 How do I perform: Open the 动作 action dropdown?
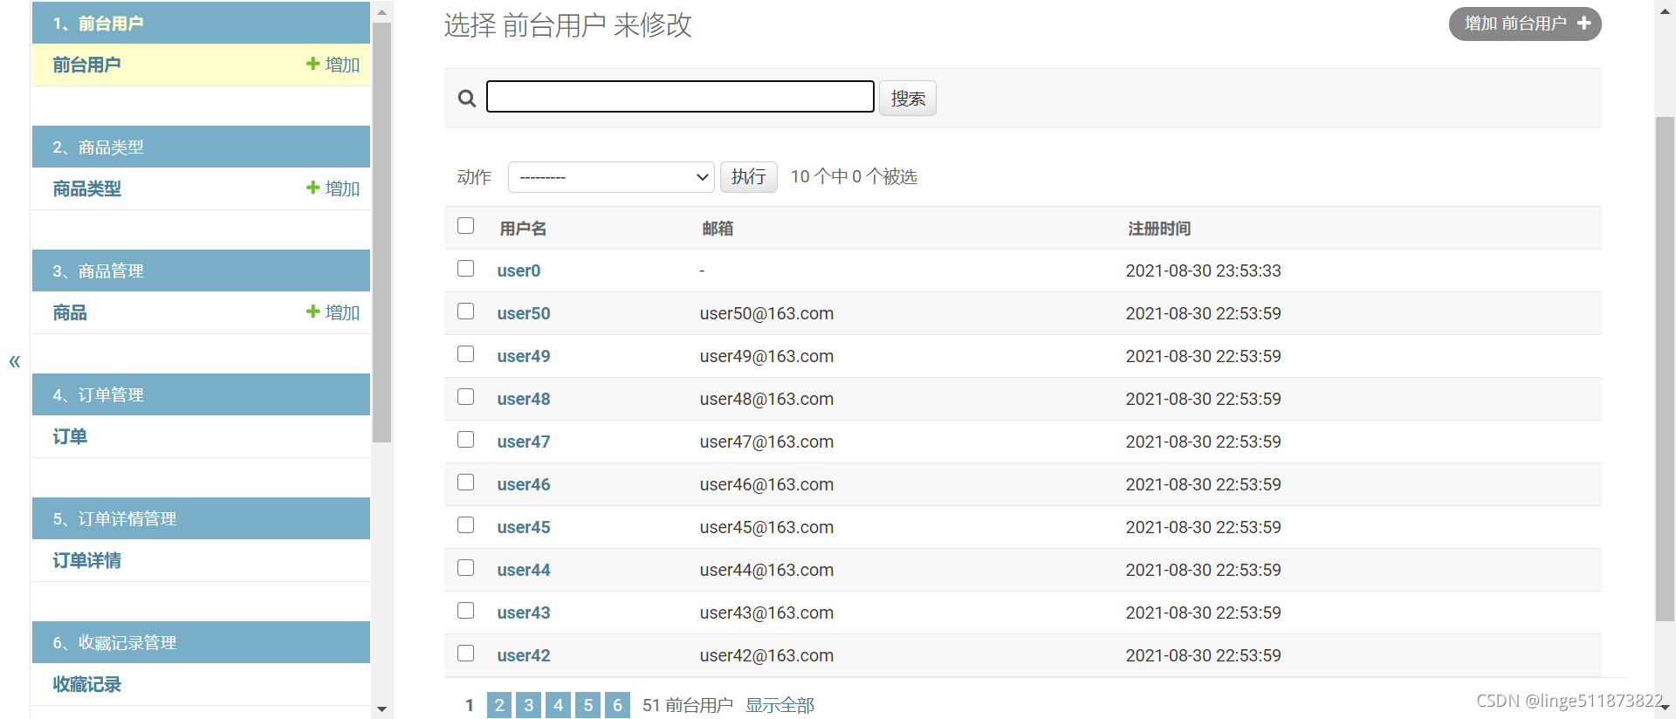(611, 177)
